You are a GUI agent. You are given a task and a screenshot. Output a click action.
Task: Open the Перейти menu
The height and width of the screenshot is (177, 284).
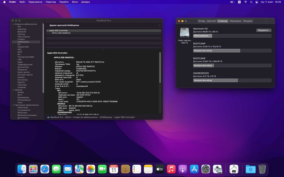pos(64,2)
